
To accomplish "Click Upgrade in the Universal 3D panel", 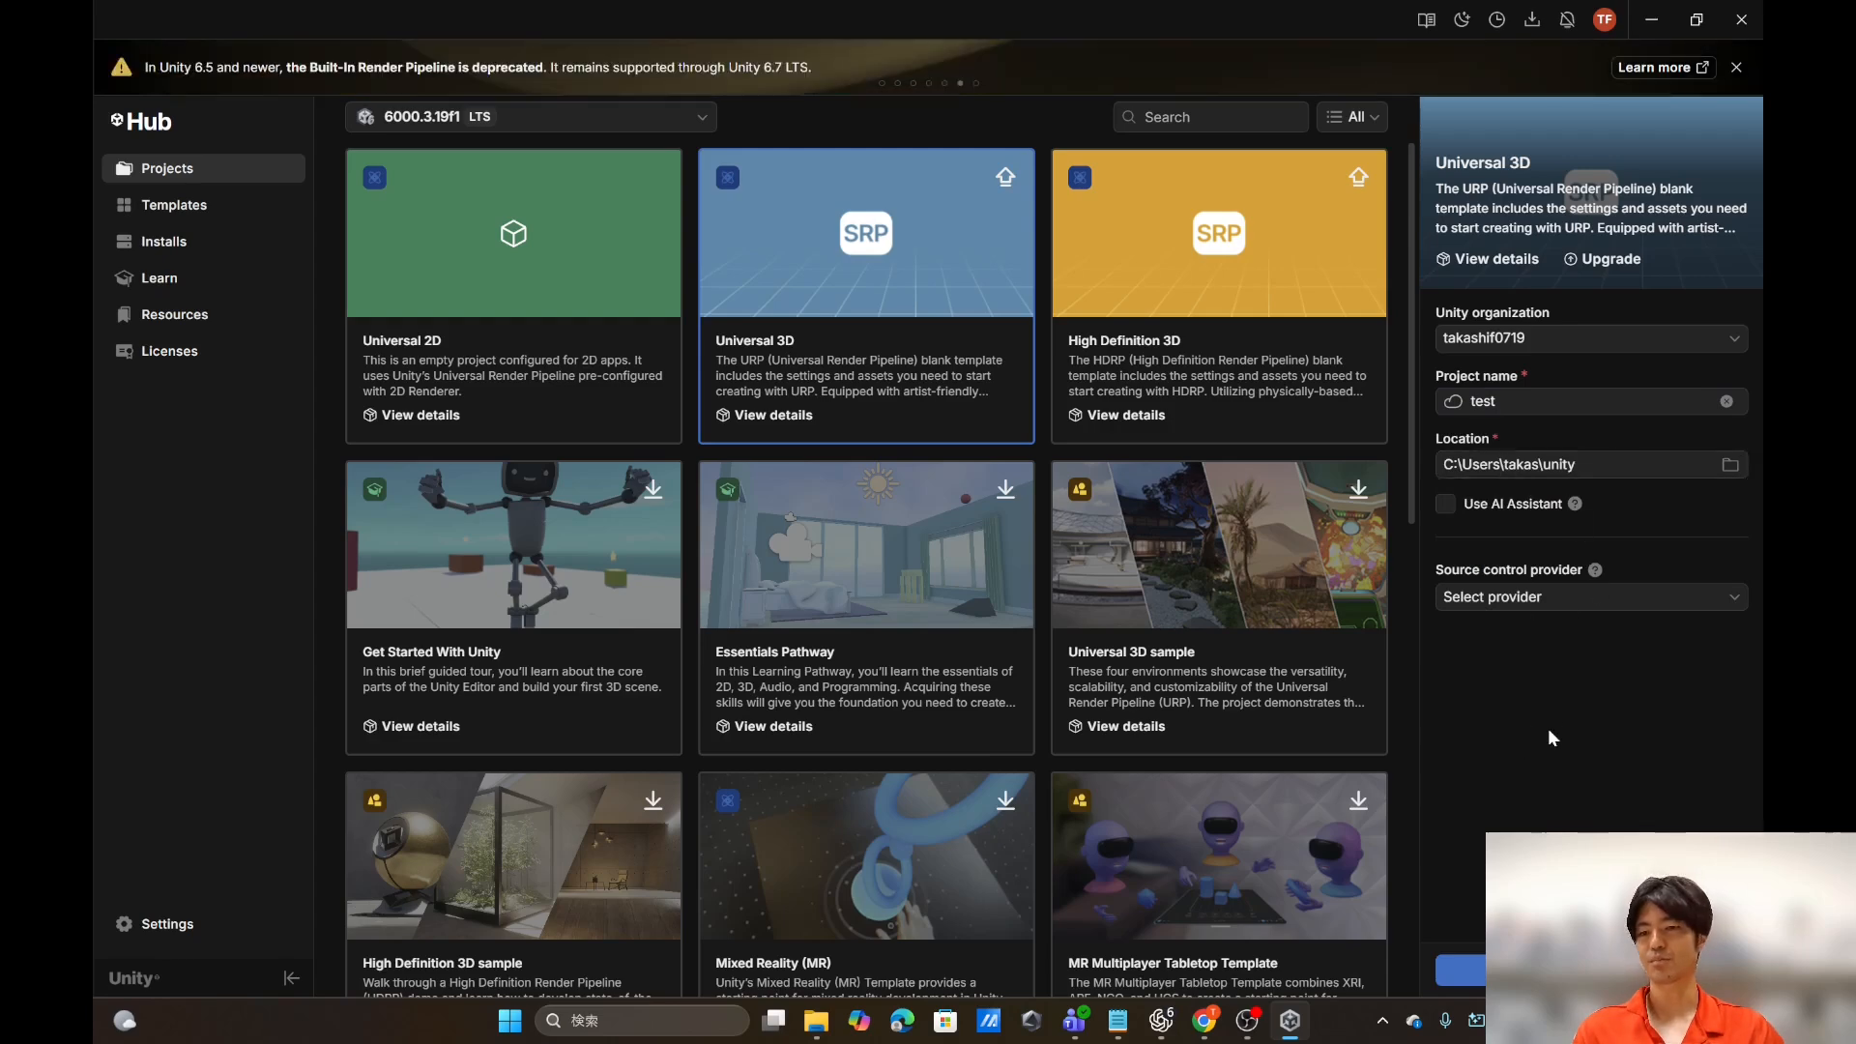I will point(1602,259).
